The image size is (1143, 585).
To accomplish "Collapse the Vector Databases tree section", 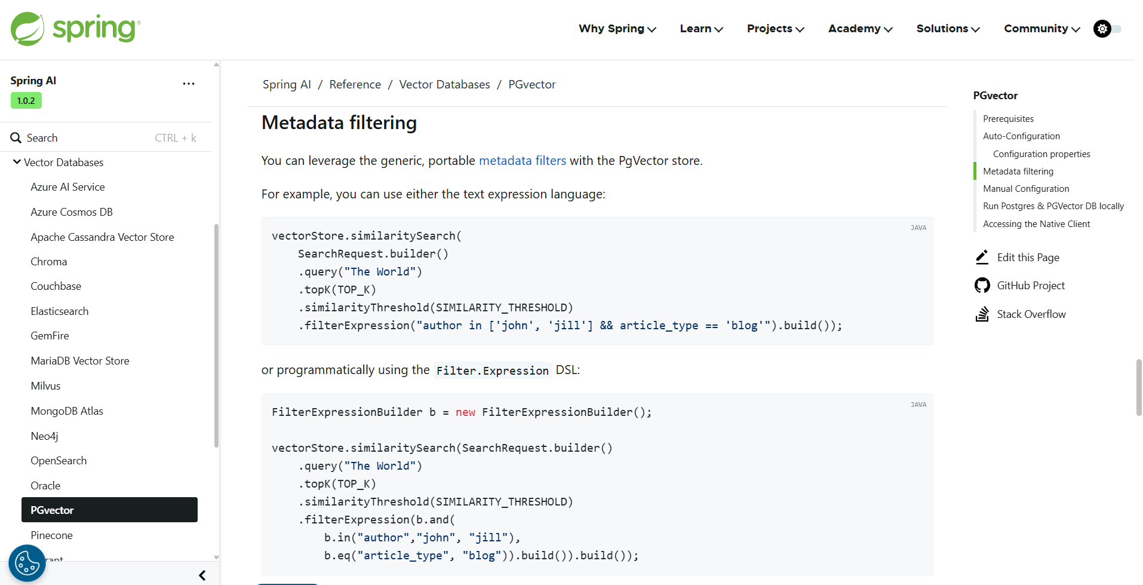I will point(17,162).
